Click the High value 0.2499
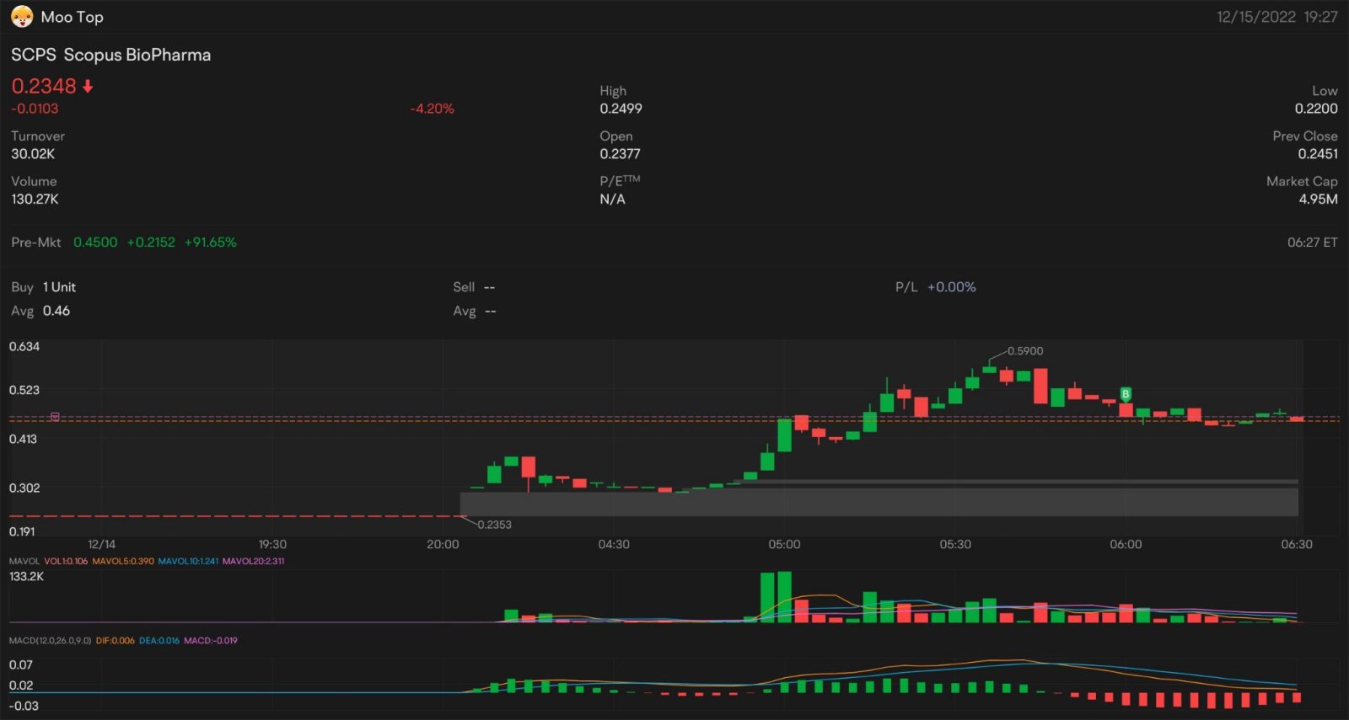Viewport: 1349px width, 720px height. [x=621, y=109]
